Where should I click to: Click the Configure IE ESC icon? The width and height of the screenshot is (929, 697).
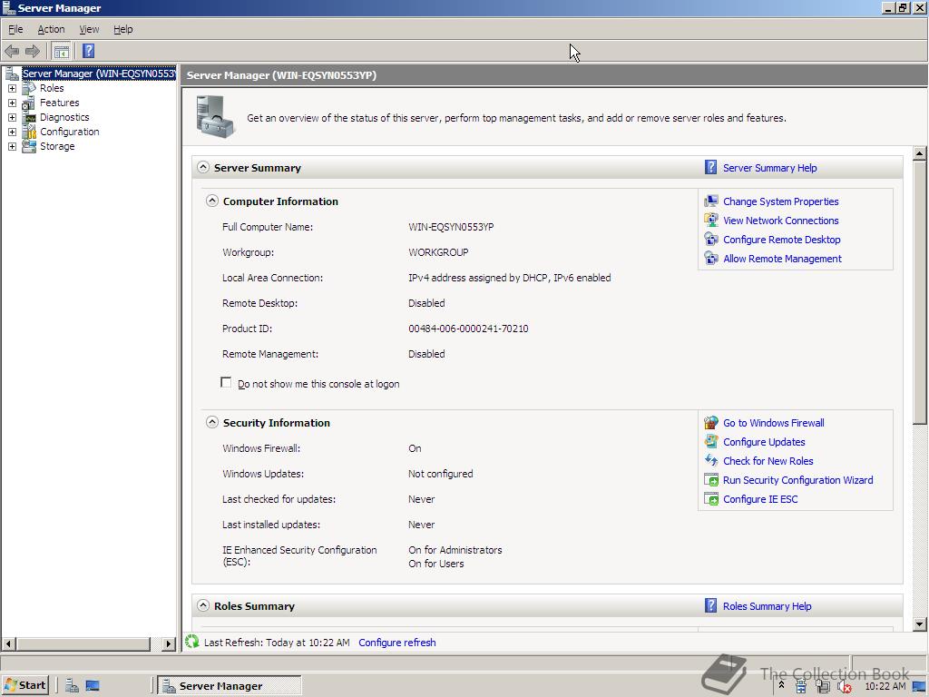[711, 499]
